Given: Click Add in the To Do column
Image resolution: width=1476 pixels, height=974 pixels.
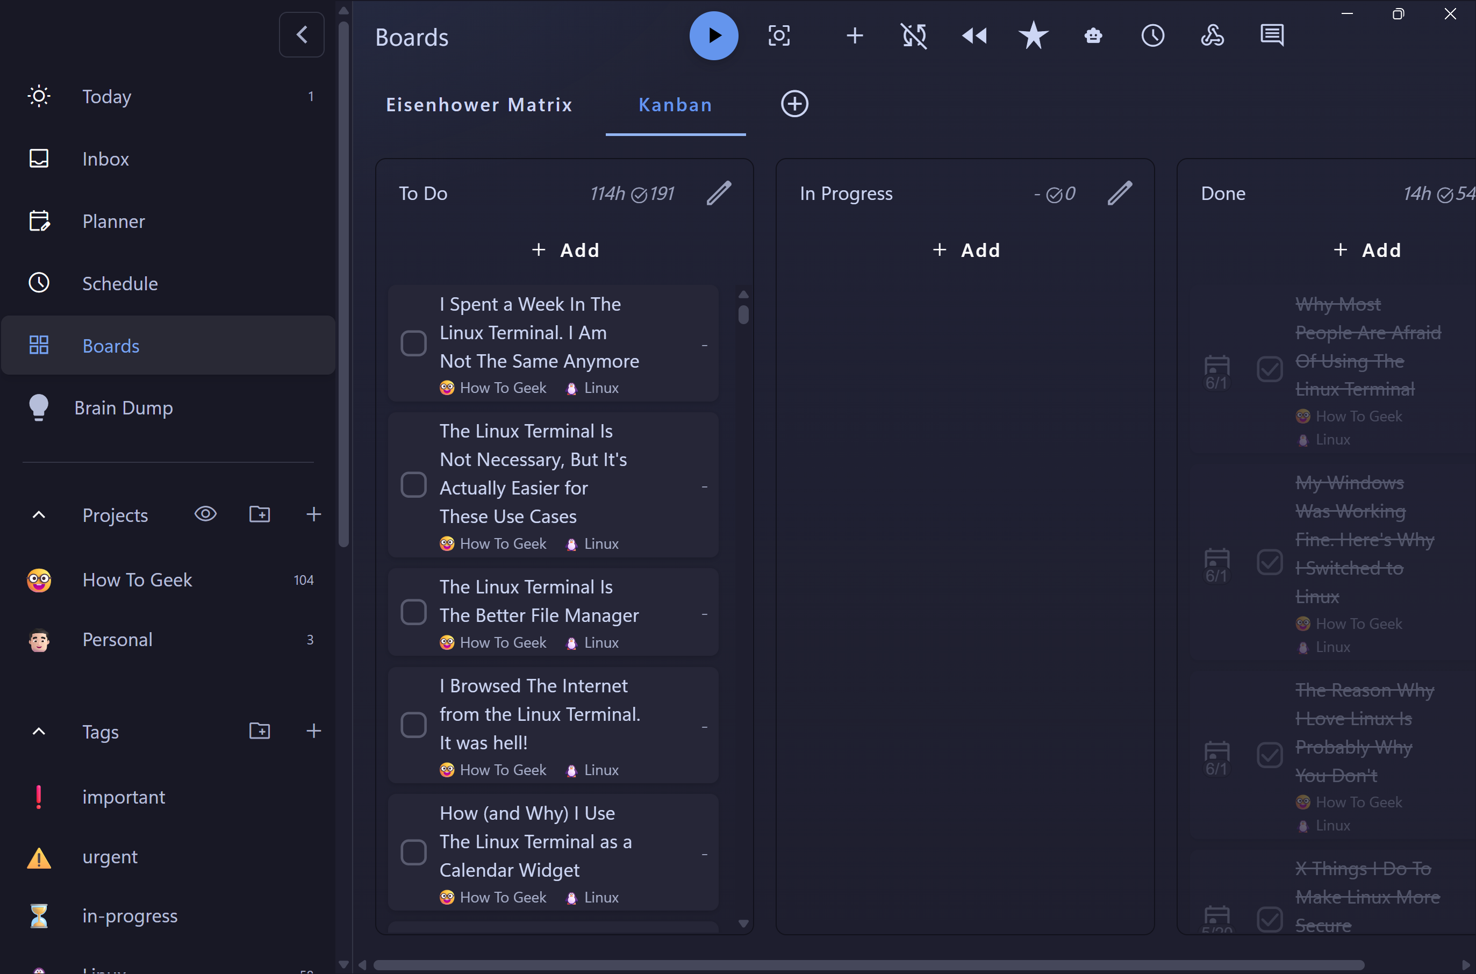Looking at the screenshot, I should tap(565, 250).
